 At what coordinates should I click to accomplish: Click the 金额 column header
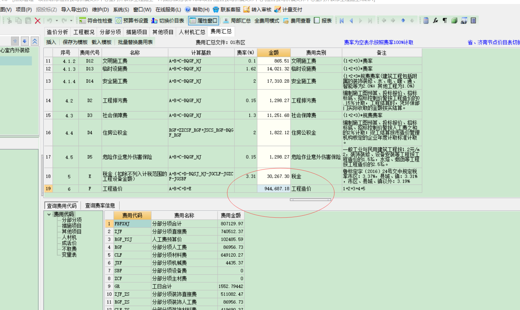(274, 53)
